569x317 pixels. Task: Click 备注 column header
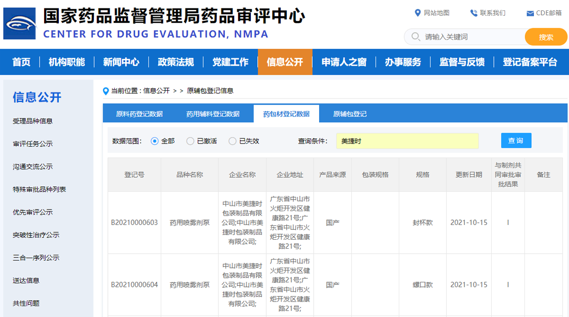544,175
